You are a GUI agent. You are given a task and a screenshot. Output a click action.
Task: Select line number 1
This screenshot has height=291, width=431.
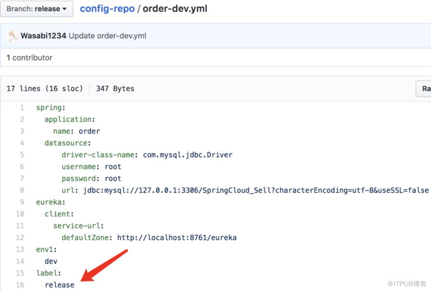pyautogui.click(x=22, y=107)
